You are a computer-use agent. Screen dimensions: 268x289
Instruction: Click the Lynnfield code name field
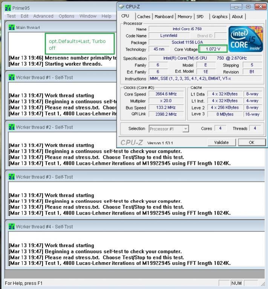[x=169, y=35]
